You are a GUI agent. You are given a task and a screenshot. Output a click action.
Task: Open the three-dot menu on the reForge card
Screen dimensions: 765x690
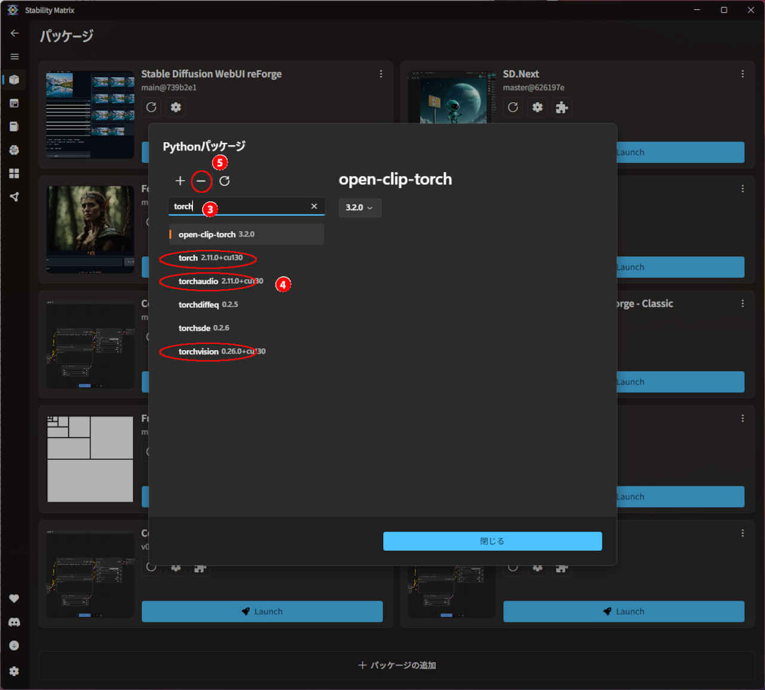tap(381, 74)
